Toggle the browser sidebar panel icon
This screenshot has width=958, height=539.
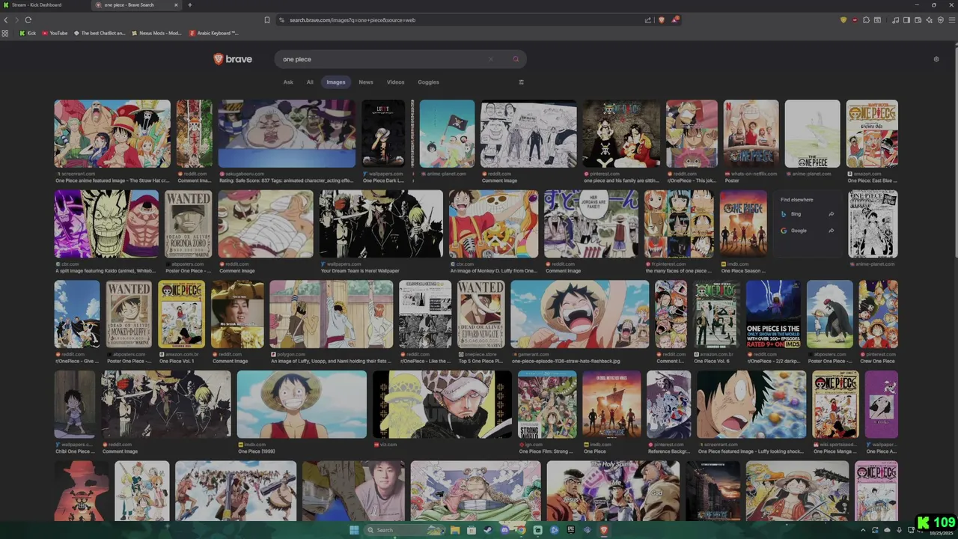tap(907, 20)
